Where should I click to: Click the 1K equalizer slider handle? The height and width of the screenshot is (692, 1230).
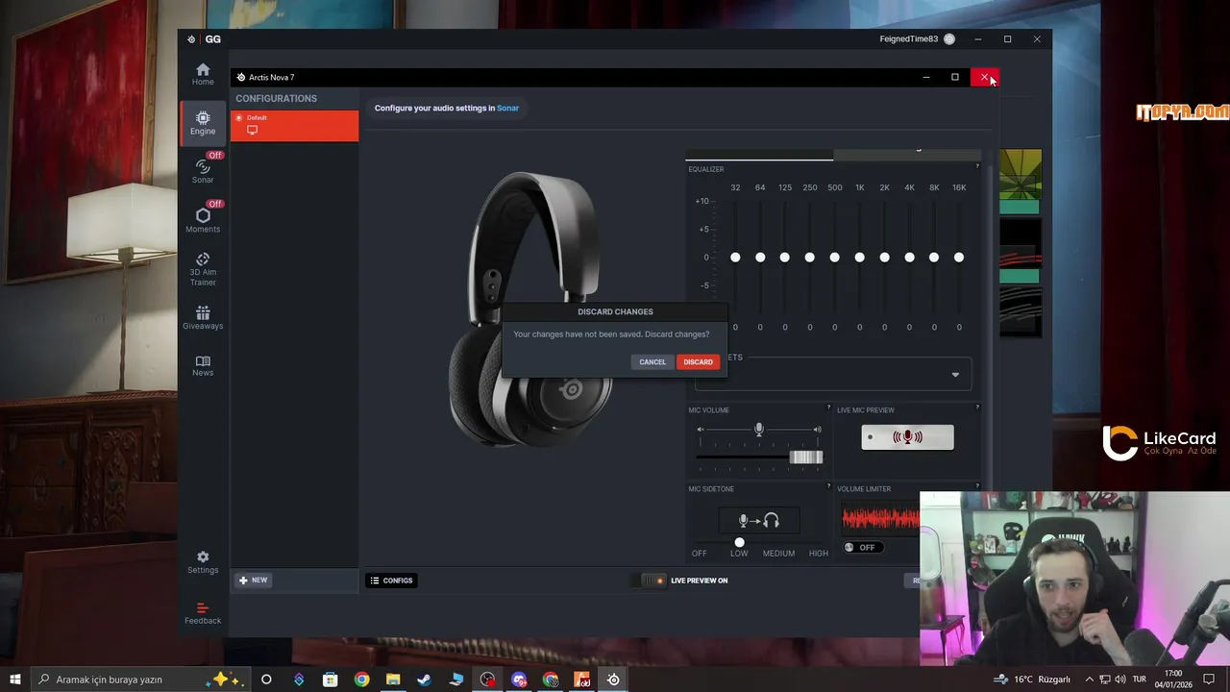(x=860, y=258)
